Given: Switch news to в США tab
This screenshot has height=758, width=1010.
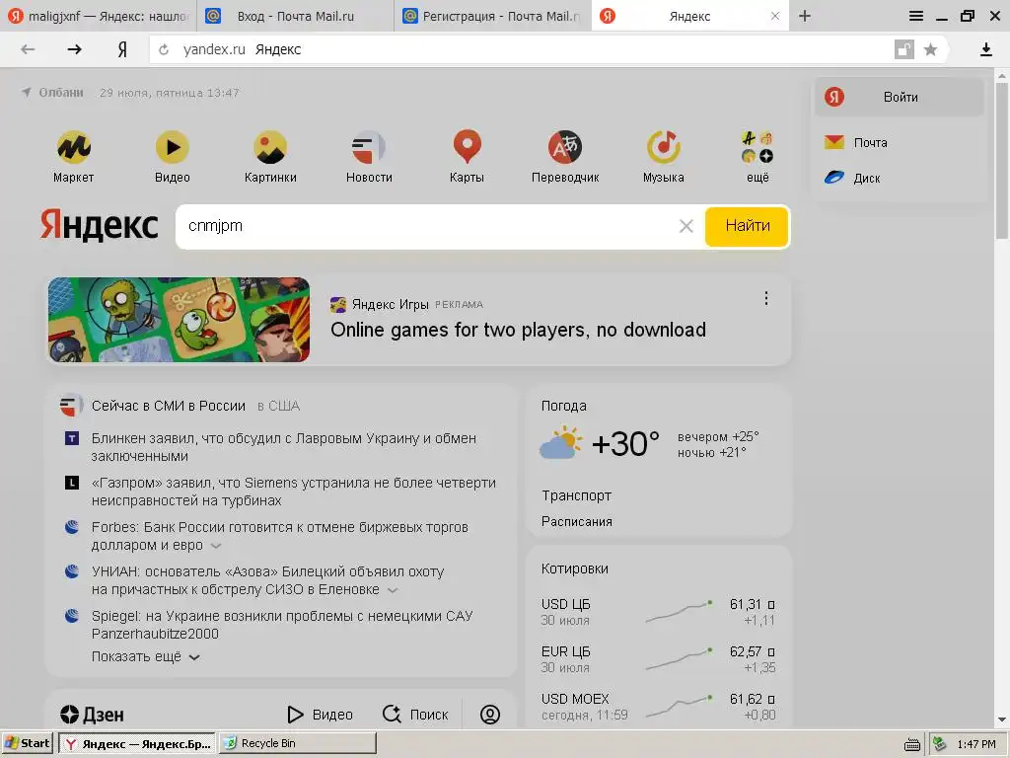Looking at the screenshot, I should point(278,406).
